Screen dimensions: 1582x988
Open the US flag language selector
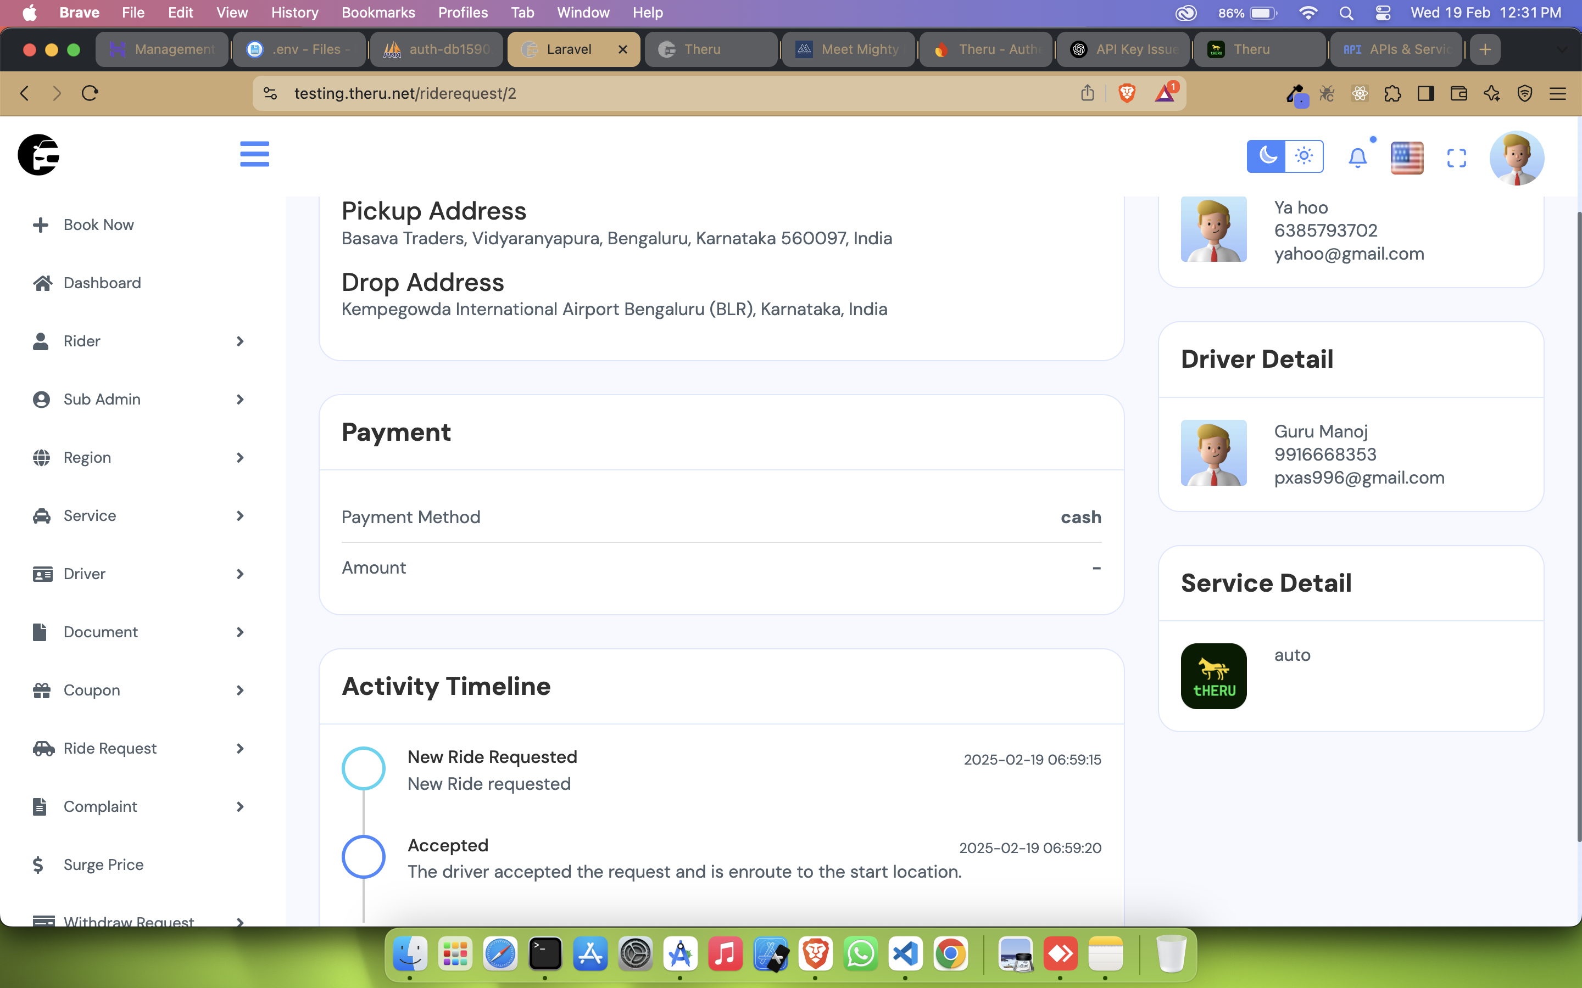[x=1407, y=158]
